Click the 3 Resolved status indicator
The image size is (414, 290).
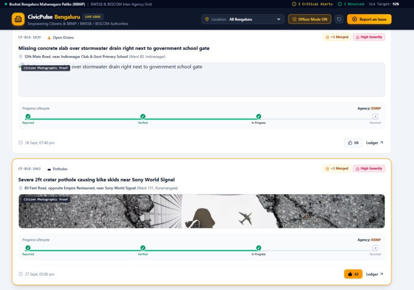(351, 4)
